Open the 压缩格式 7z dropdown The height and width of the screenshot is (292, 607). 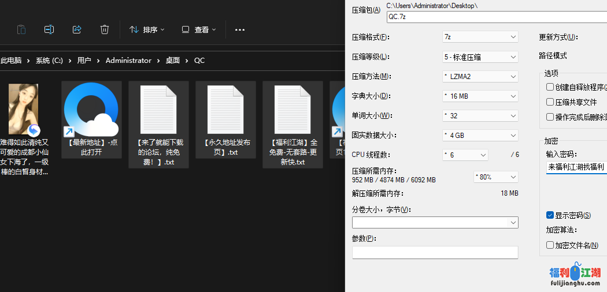click(480, 37)
